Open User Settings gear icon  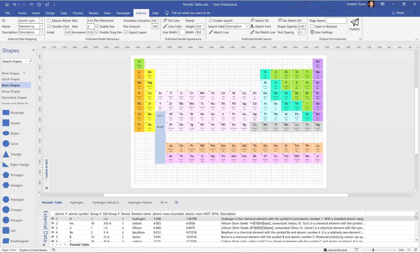coord(312,32)
